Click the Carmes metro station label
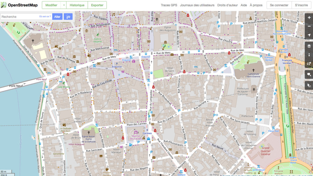Image resolution: width=313 pixels, height=176 pixels. tap(147, 133)
